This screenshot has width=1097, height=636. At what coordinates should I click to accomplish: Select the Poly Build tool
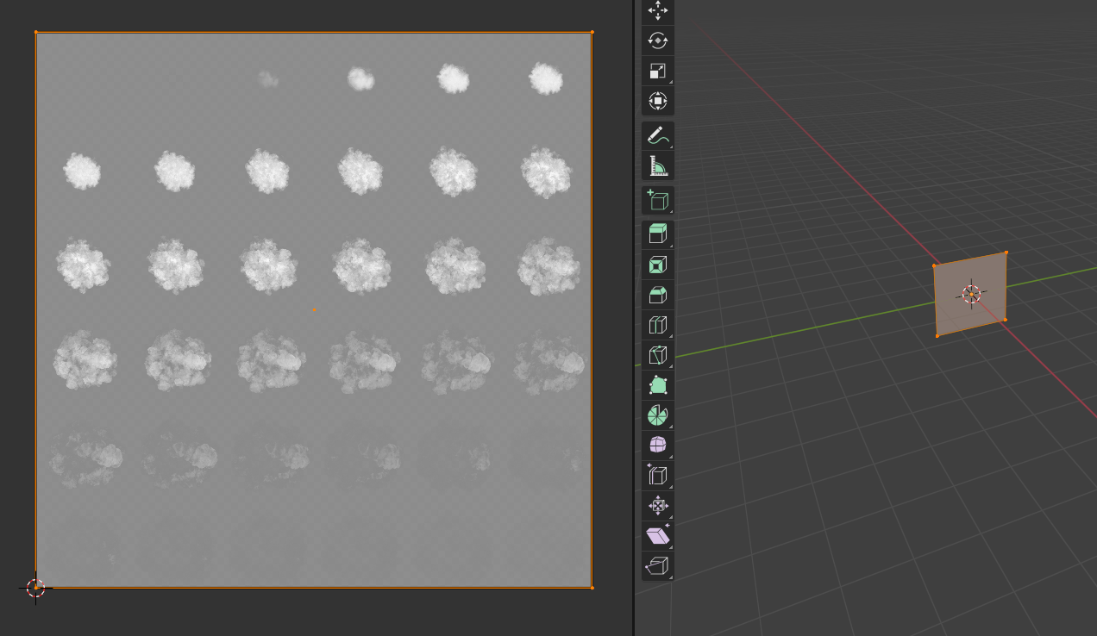tap(658, 385)
